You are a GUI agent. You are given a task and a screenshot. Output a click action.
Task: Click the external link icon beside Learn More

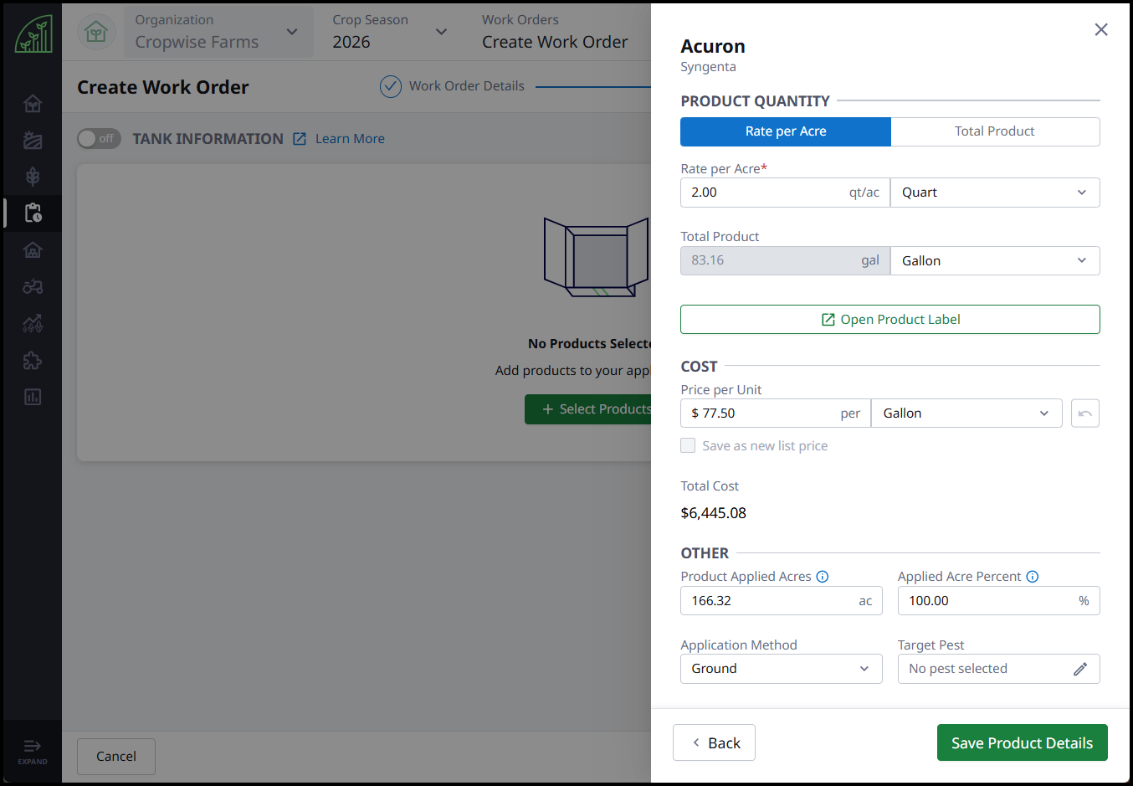tap(300, 139)
